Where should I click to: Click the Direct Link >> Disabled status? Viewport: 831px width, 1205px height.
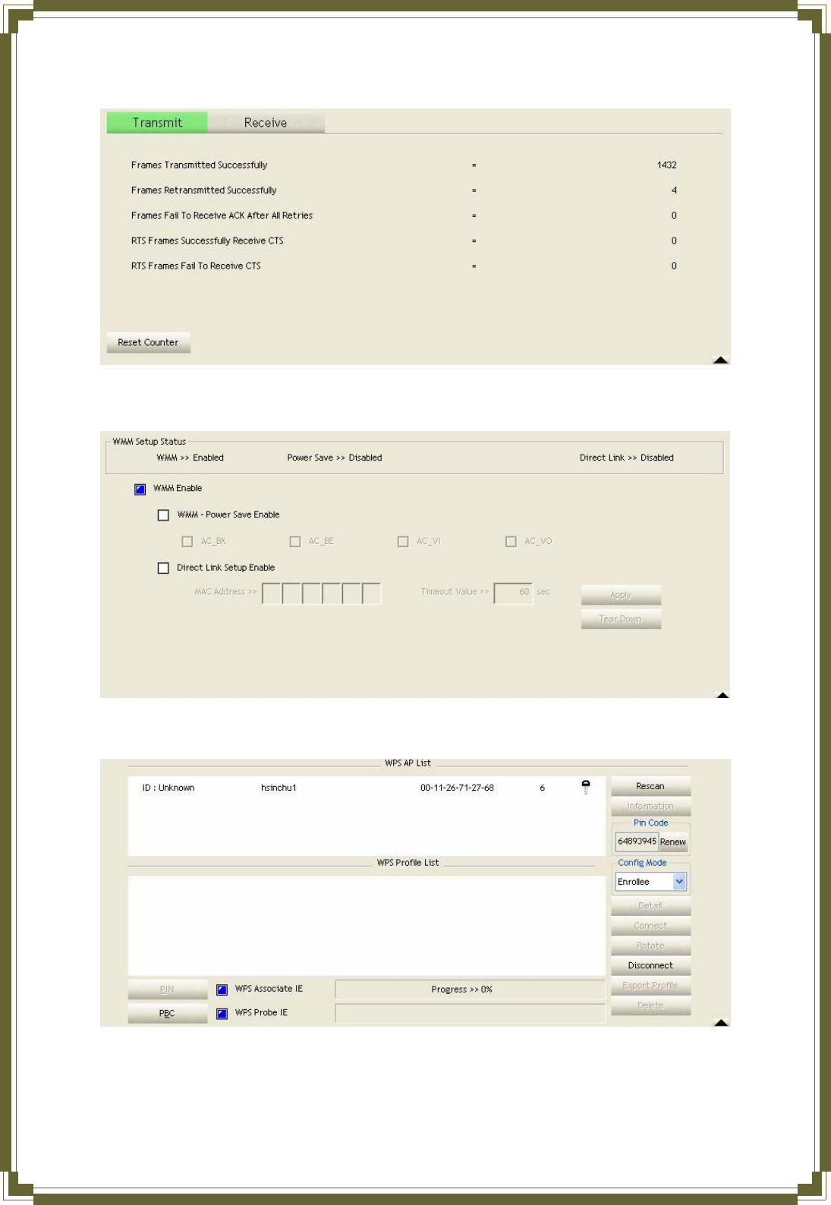(x=627, y=458)
